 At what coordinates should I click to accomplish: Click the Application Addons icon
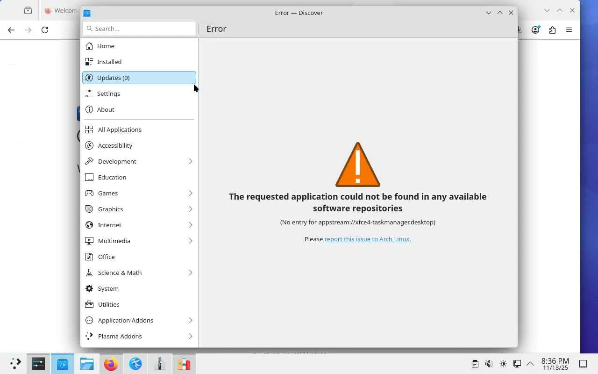point(89,320)
